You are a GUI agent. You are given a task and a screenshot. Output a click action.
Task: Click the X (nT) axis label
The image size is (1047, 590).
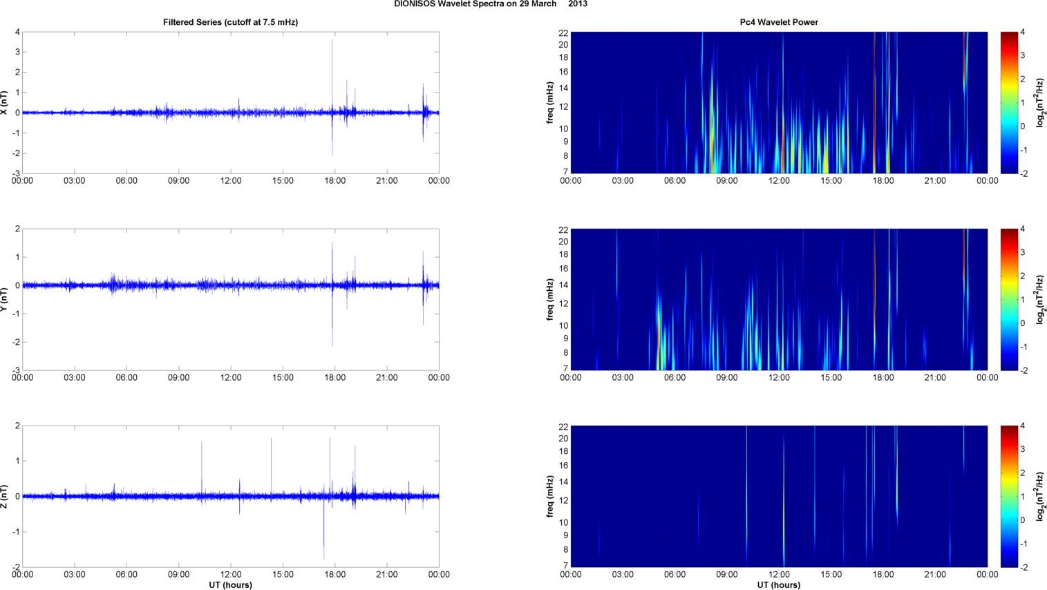(5, 102)
